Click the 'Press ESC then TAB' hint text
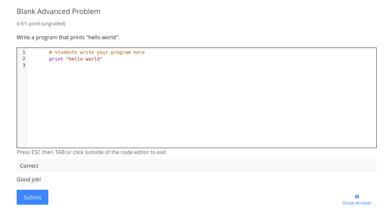This screenshot has height=212, width=389. tap(91, 152)
